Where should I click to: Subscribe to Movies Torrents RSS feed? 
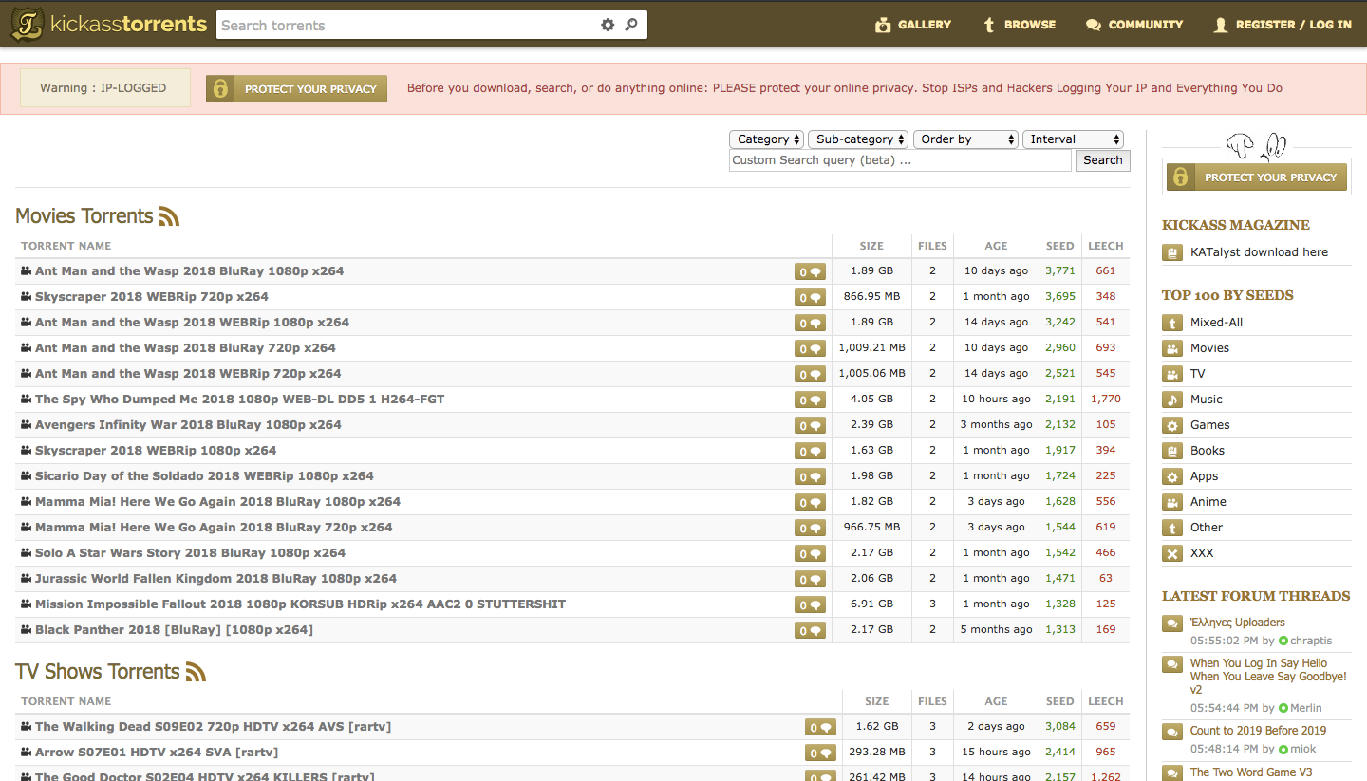tap(169, 216)
